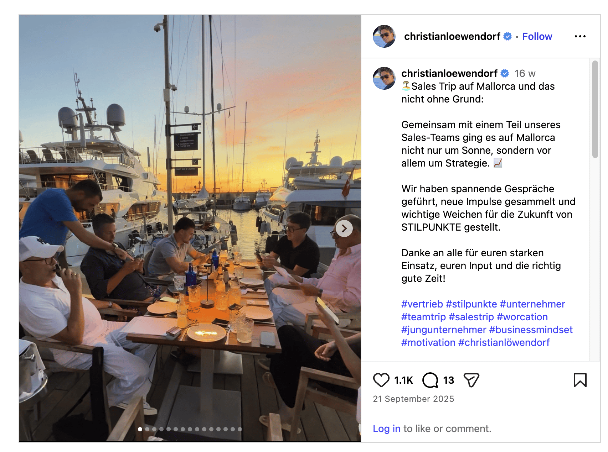Click the 21 September 2025 date
This screenshot has height=452, width=608.
pyautogui.click(x=413, y=399)
